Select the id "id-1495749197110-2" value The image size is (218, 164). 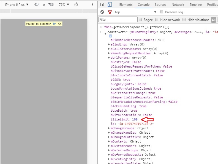135,124
